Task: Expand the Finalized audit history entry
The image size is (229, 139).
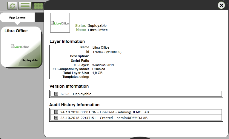Action: 56,112
